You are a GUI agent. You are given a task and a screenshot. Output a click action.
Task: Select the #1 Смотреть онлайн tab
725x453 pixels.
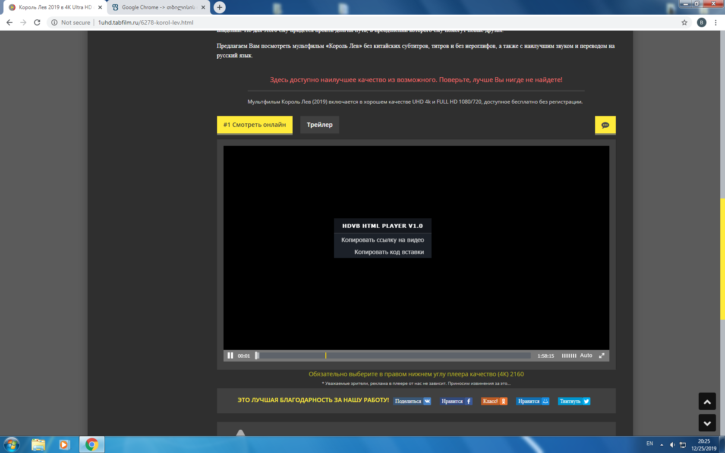(255, 125)
